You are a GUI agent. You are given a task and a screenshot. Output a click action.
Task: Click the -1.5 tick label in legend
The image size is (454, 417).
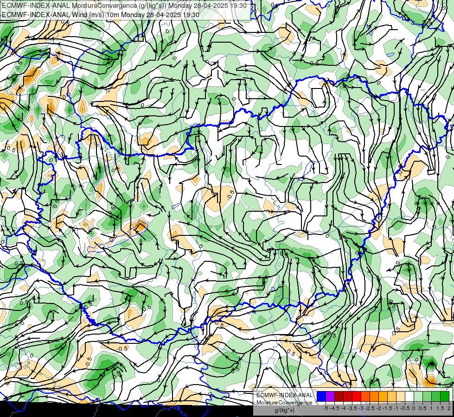click(x=387, y=408)
